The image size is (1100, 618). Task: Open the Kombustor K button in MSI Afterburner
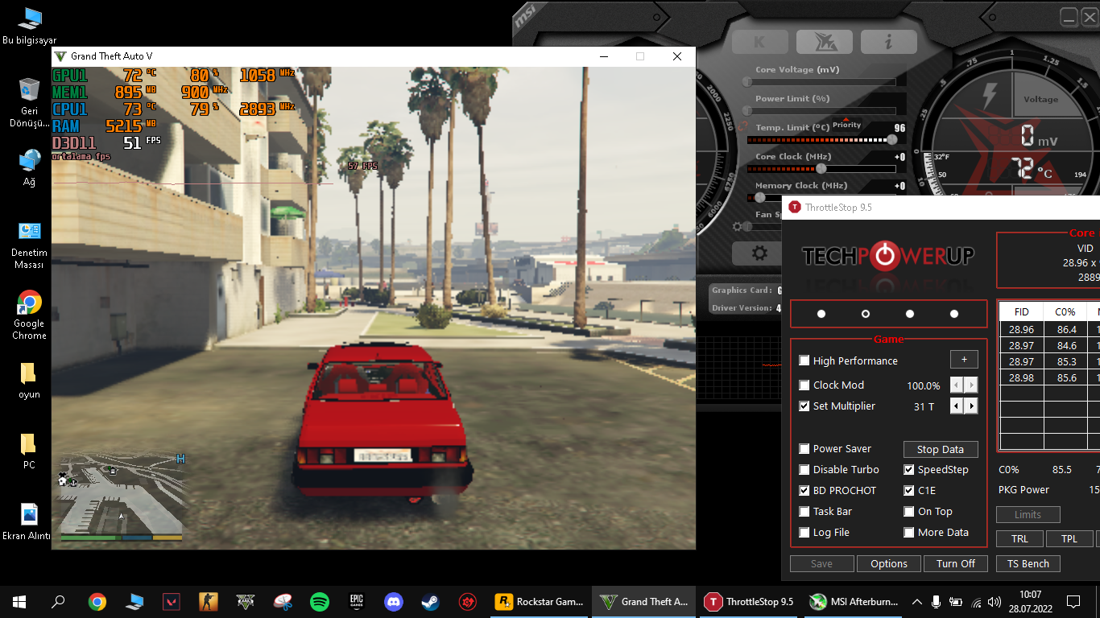point(759,42)
